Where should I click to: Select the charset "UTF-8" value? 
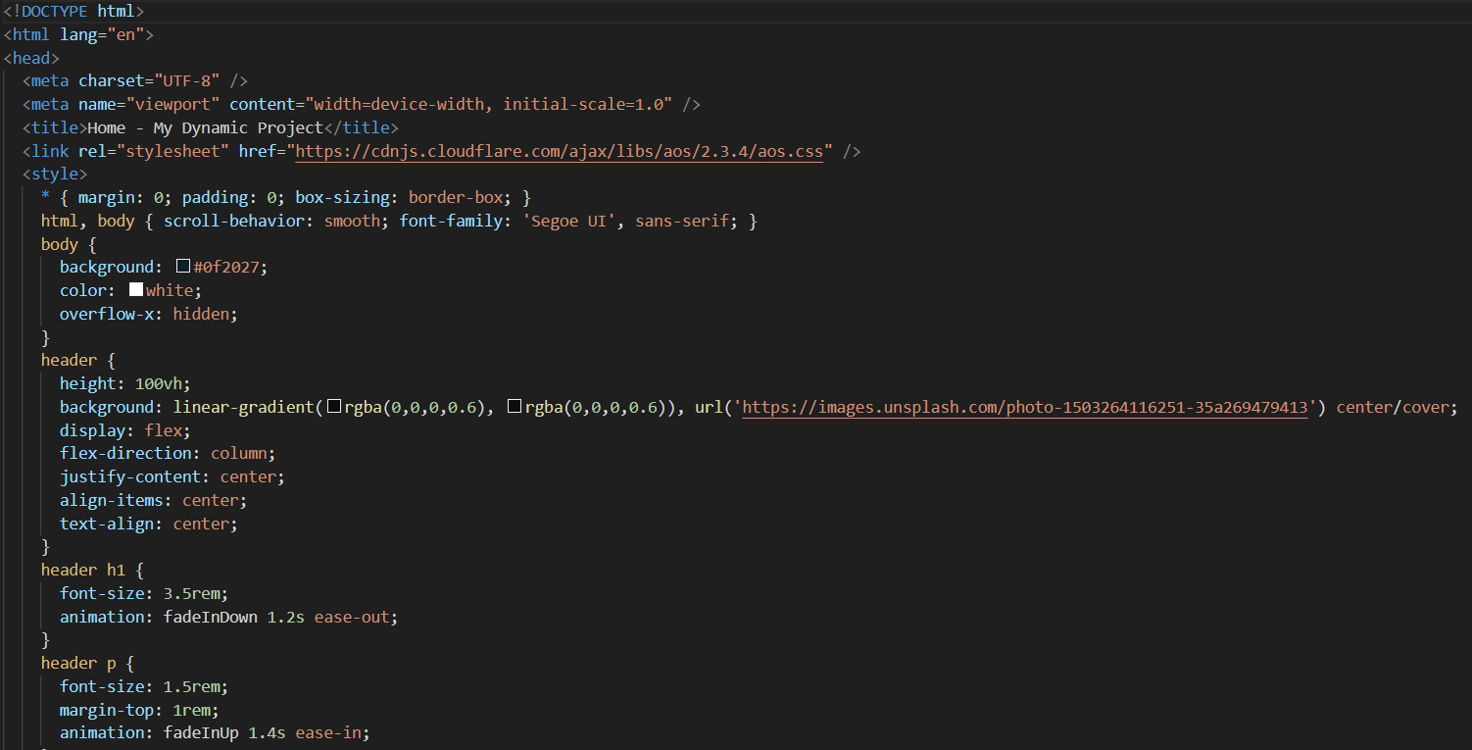187,81
